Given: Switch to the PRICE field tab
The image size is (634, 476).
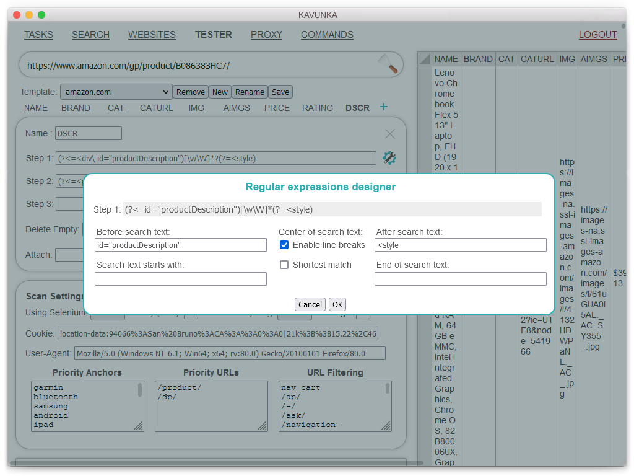Looking at the screenshot, I should click(x=277, y=108).
